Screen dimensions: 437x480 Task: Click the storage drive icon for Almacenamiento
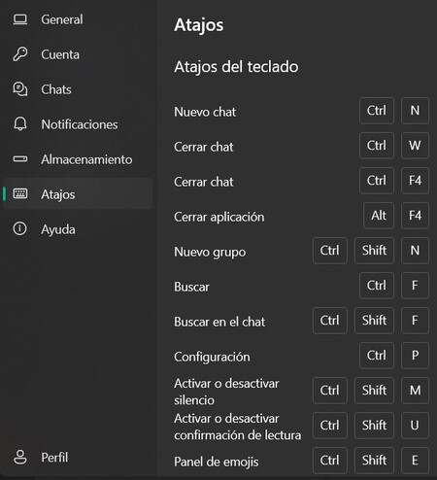(x=20, y=159)
